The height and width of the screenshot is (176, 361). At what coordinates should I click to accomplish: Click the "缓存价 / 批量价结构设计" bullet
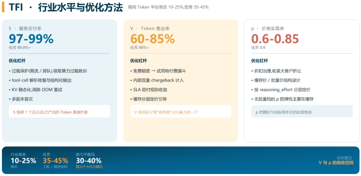click(x=276, y=80)
